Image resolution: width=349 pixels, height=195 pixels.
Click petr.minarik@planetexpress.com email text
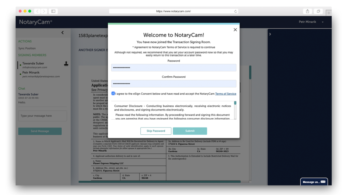[x=41, y=76]
